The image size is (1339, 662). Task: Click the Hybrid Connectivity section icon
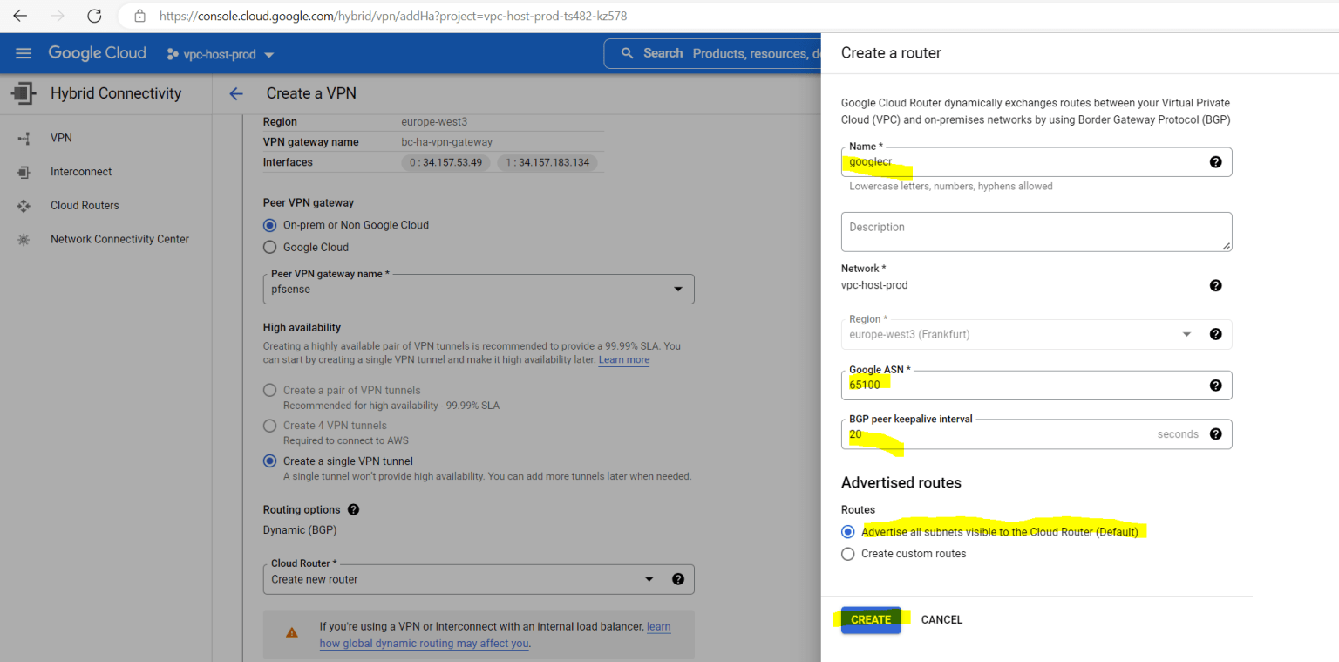tap(23, 92)
